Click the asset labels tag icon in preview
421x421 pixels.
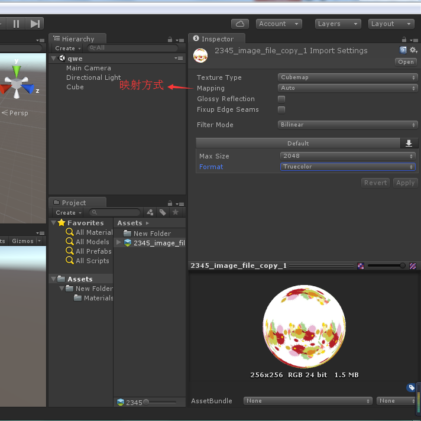click(411, 387)
